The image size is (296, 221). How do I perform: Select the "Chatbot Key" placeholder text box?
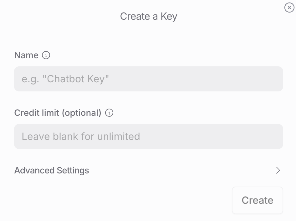pos(148,79)
